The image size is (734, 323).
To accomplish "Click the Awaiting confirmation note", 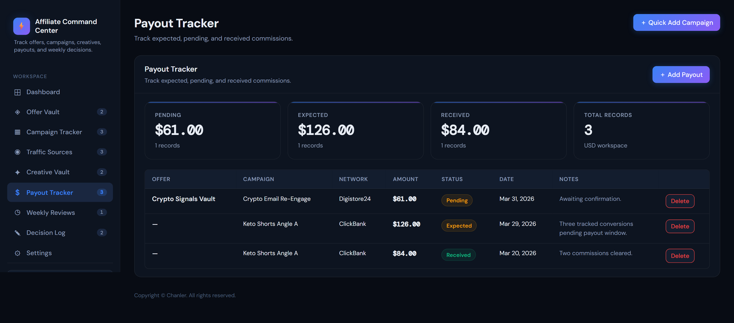I will pyautogui.click(x=590, y=199).
